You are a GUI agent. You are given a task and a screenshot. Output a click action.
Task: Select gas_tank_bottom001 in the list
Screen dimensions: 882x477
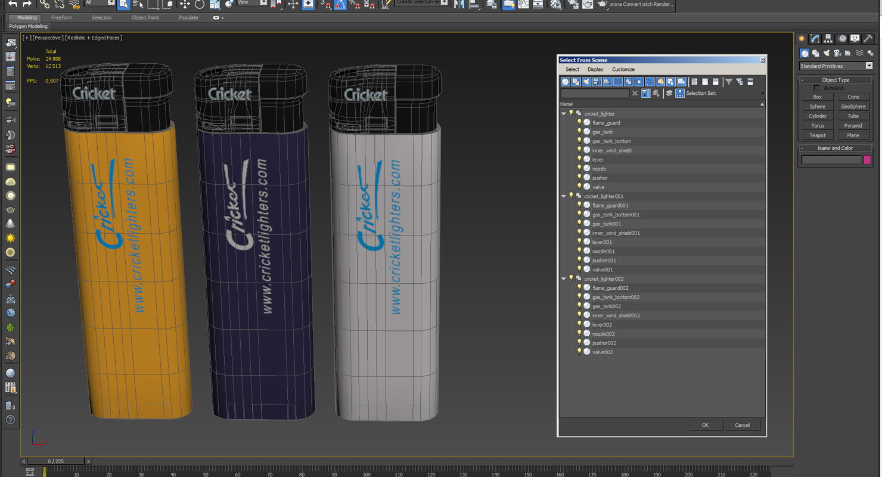[616, 215]
